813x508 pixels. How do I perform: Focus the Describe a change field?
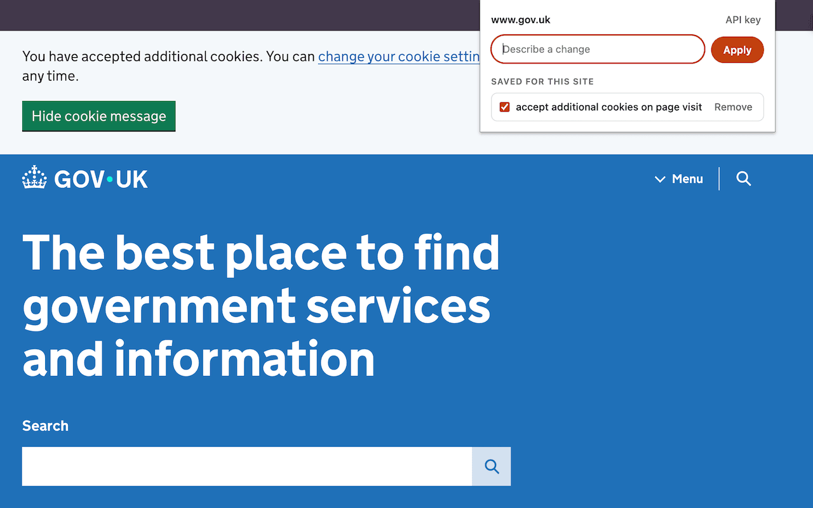coord(598,49)
